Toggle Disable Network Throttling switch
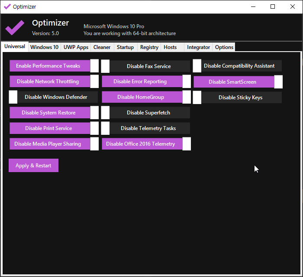The height and width of the screenshot is (277, 303). (54, 81)
